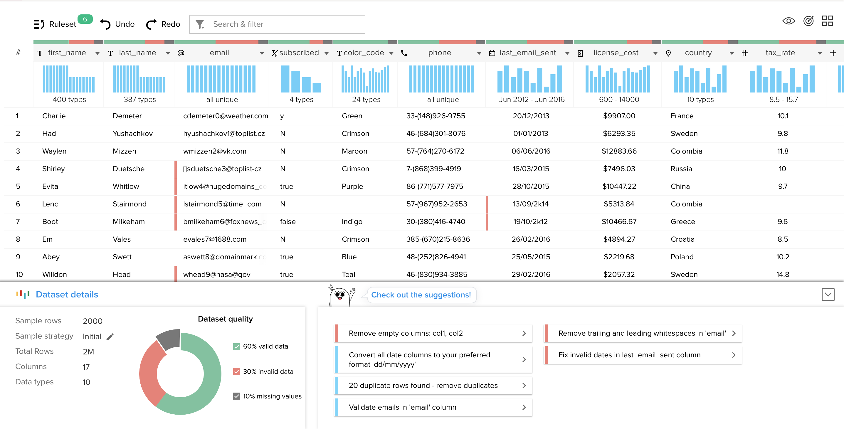This screenshot has height=429, width=844.
Task: Click the Undo arrow icon
Action: pos(105,24)
